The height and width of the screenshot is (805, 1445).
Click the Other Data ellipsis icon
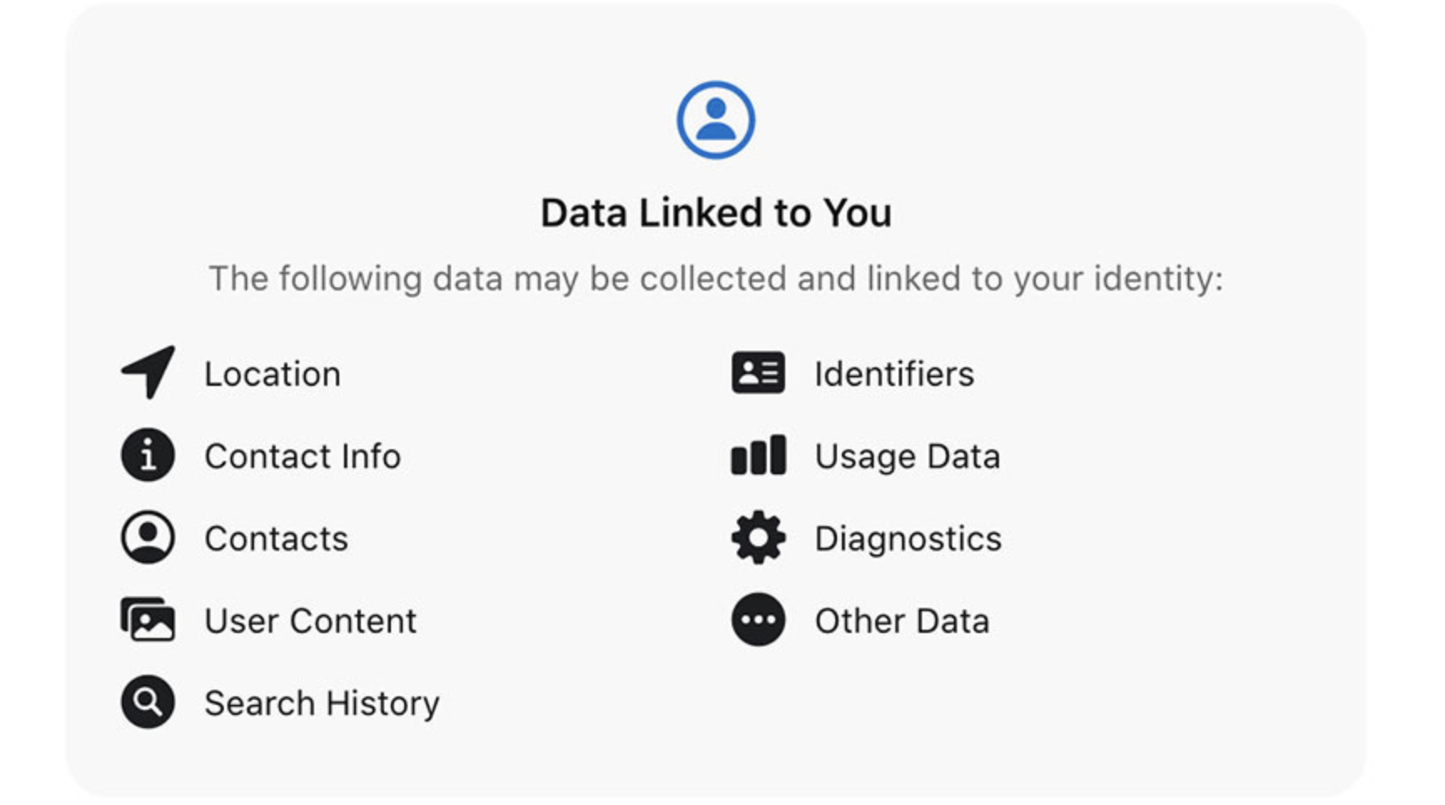pos(758,620)
